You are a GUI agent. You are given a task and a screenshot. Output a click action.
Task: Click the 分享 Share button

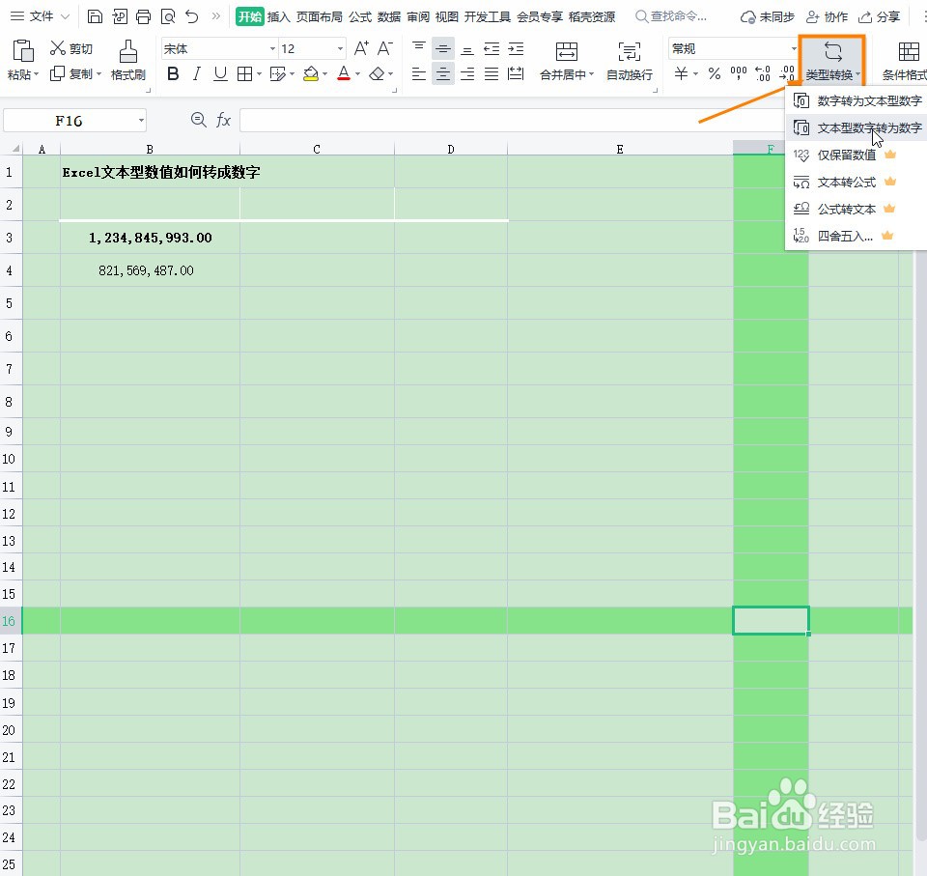point(879,16)
